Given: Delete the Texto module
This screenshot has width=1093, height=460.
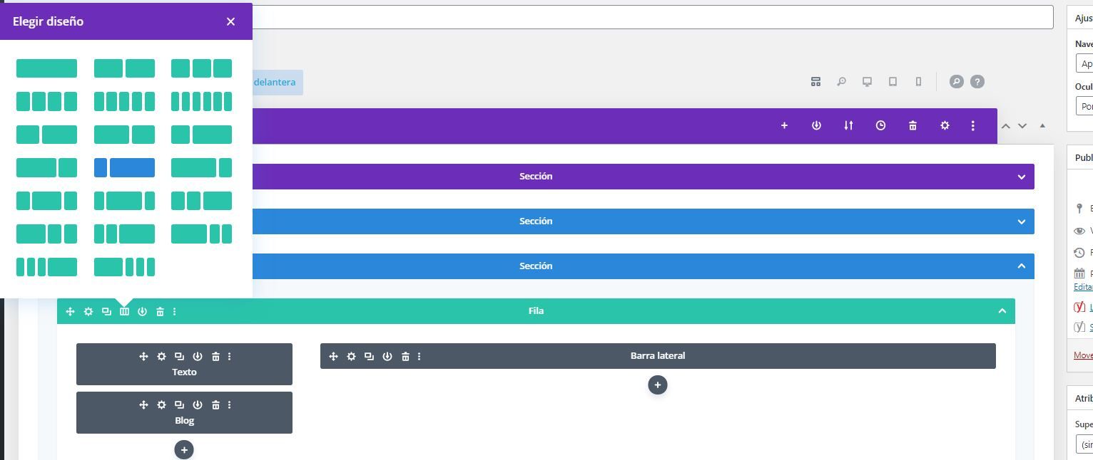Looking at the screenshot, I should click(215, 356).
